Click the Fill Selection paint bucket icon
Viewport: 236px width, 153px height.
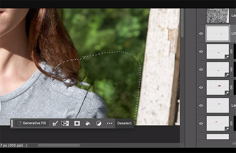click(x=88, y=124)
